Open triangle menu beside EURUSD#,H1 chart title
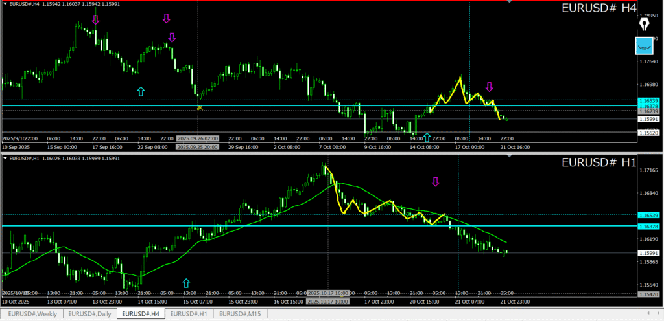The image size is (664, 321). pyautogui.click(x=6, y=159)
